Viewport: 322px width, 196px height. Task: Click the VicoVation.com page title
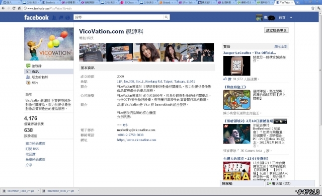(x=111, y=31)
